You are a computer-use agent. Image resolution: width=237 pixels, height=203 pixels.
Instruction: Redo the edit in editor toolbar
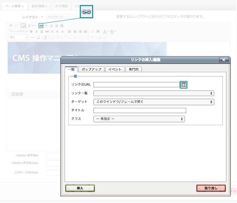(x=16, y=26)
